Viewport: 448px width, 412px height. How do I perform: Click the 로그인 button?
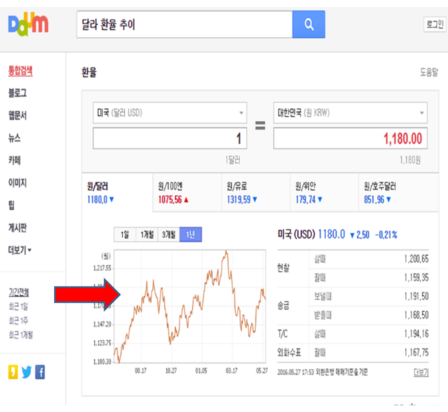[x=435, y=24]
